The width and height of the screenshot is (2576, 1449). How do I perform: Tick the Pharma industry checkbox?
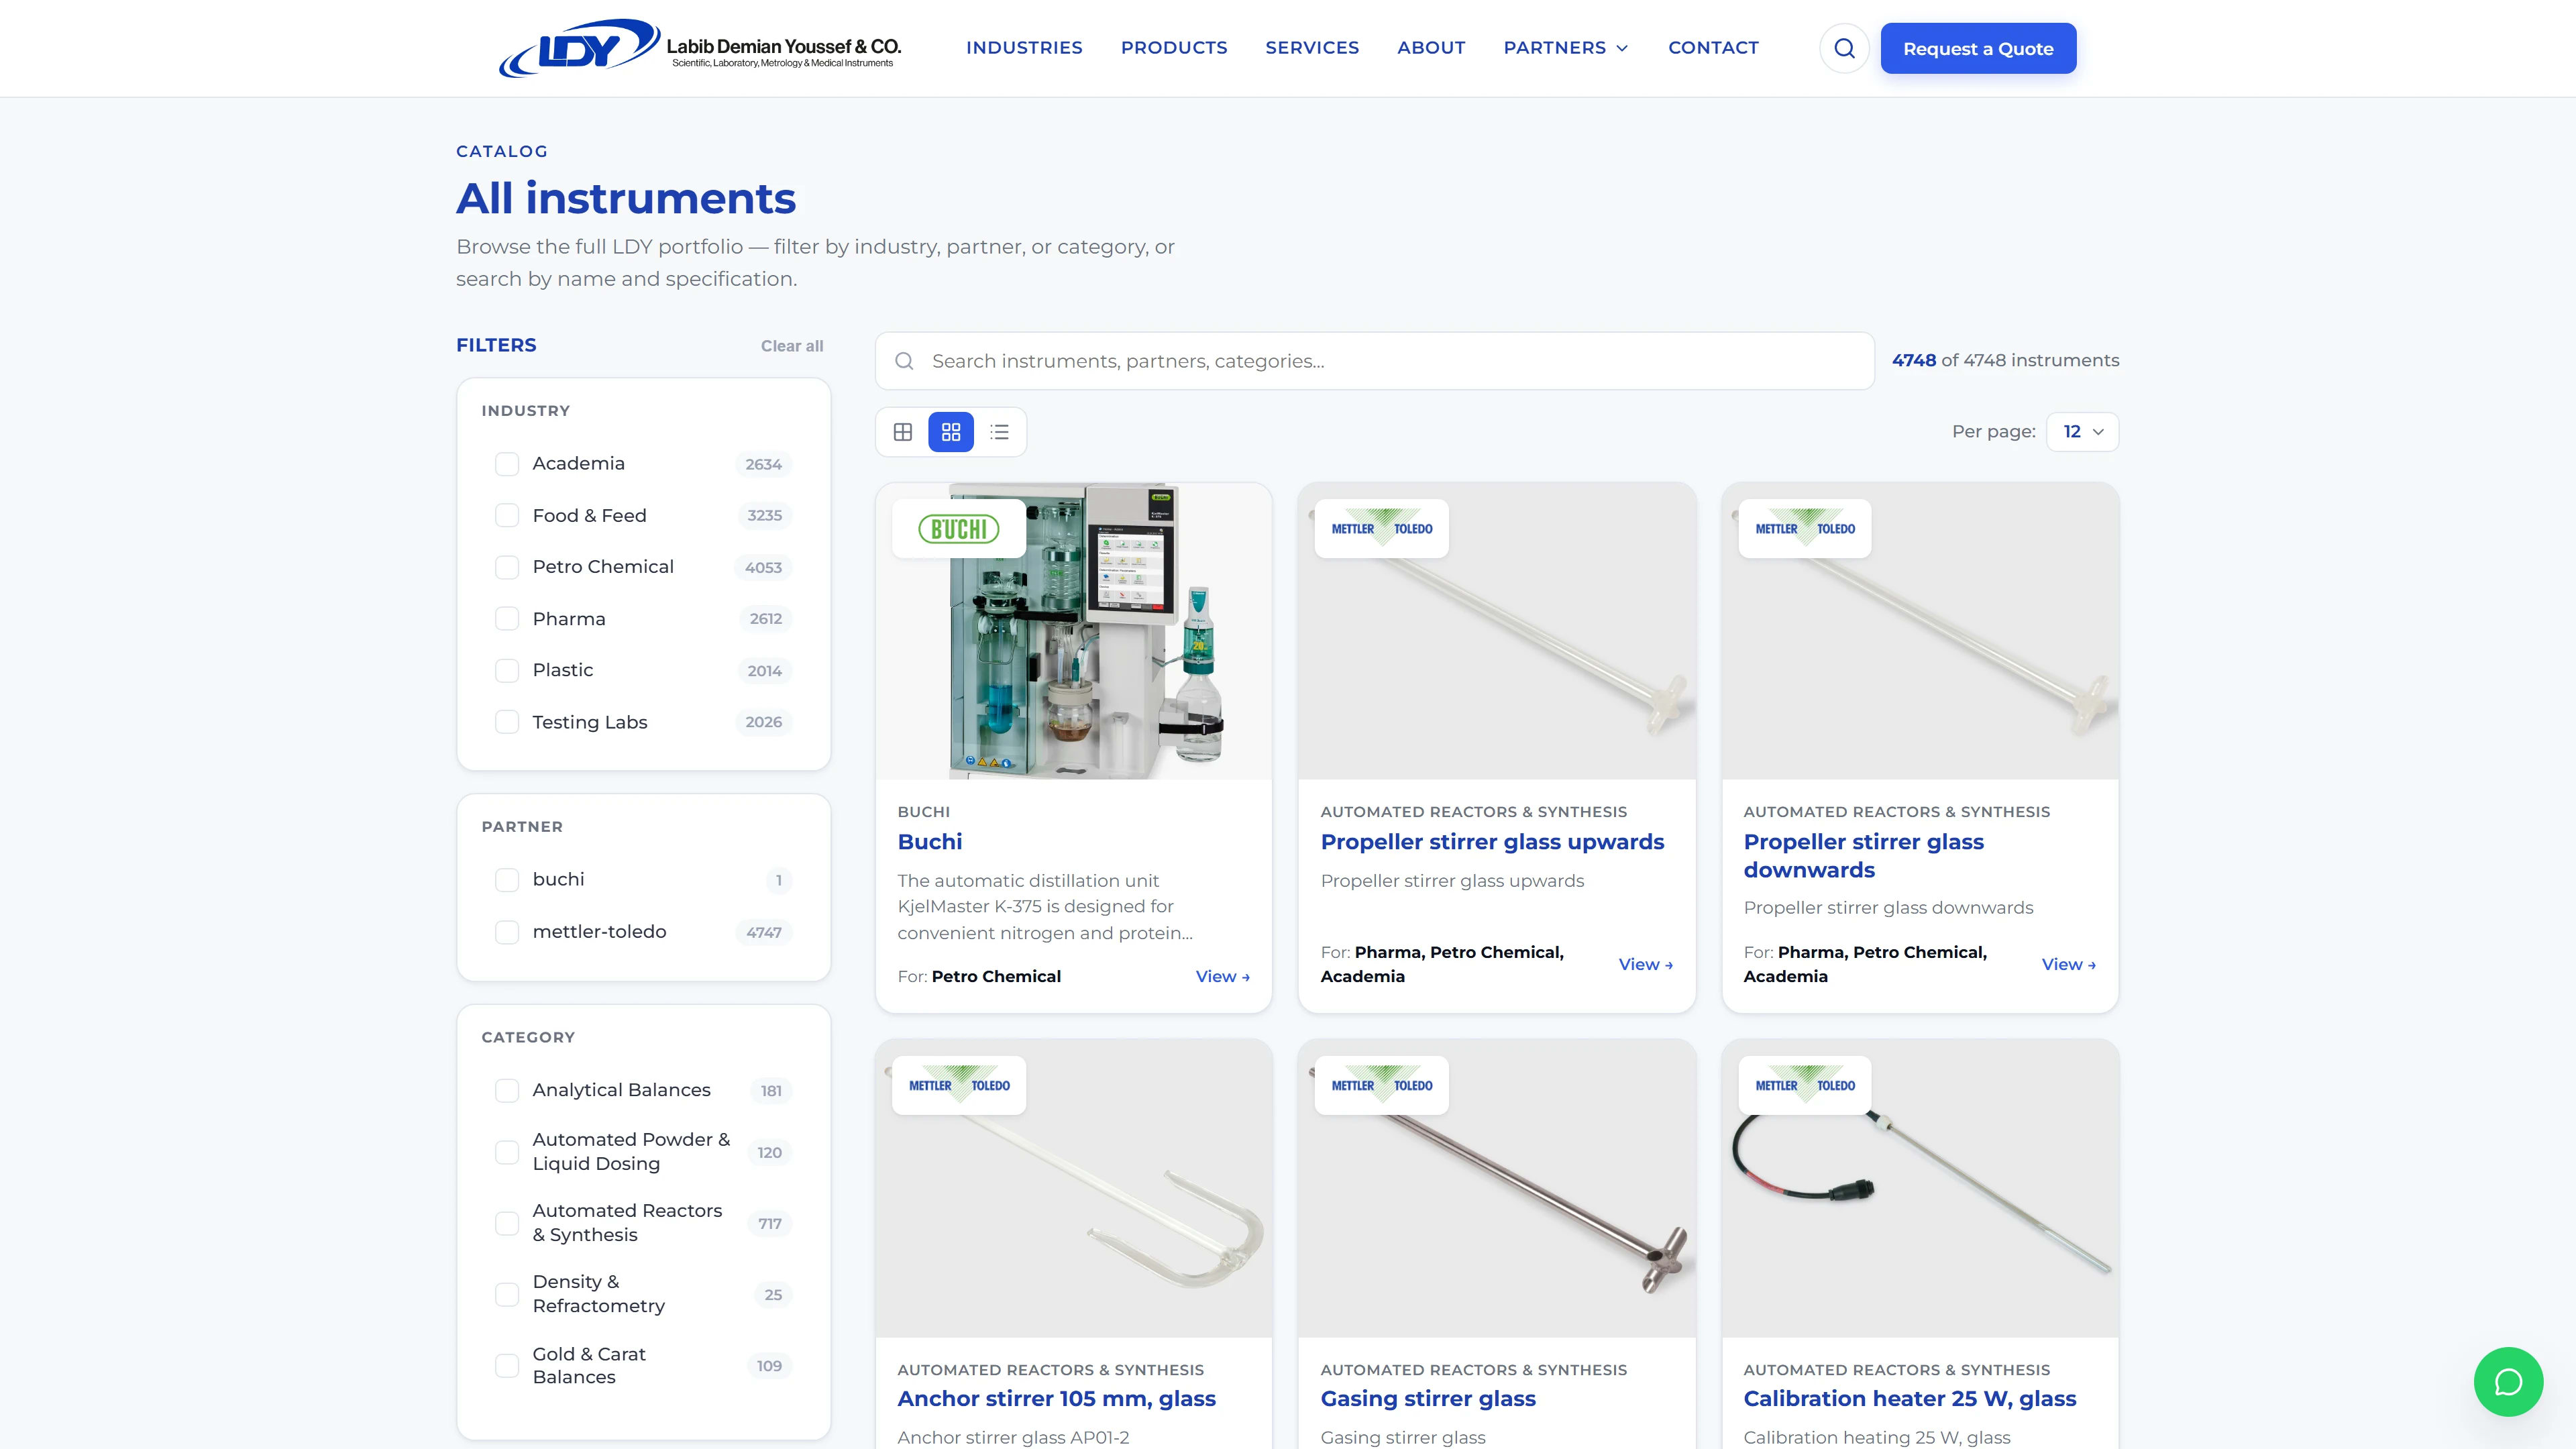pos(507,619)
